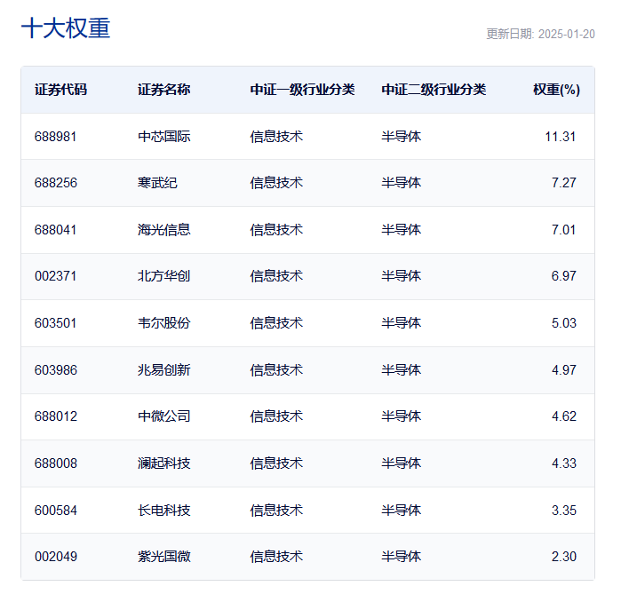Click 信息技术 in the 澜起科技 row
629x602 pixels.
(276, 463)
